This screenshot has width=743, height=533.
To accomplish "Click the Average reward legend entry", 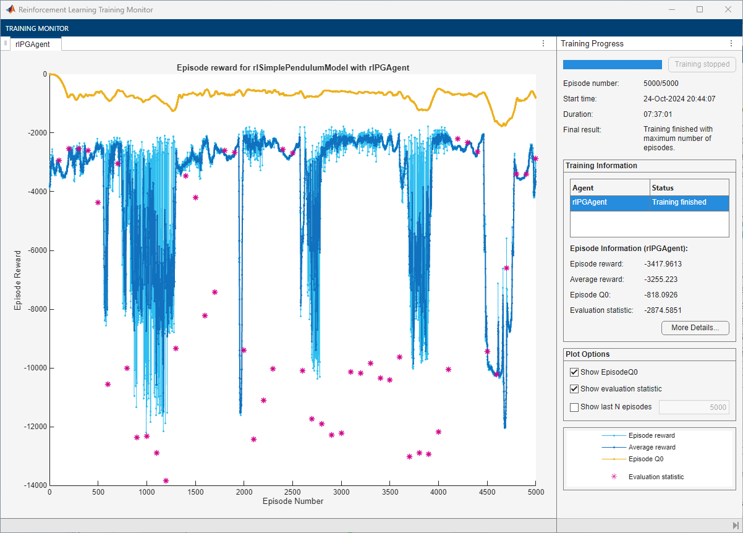I will point(652,447).
